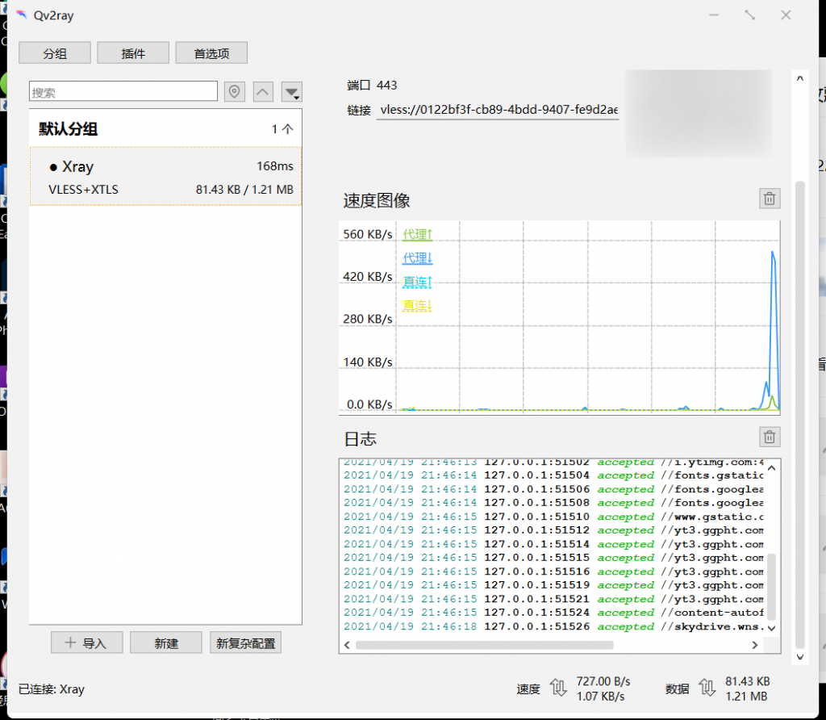Open the sort dropdown arrow beside search

pos(291,92)
